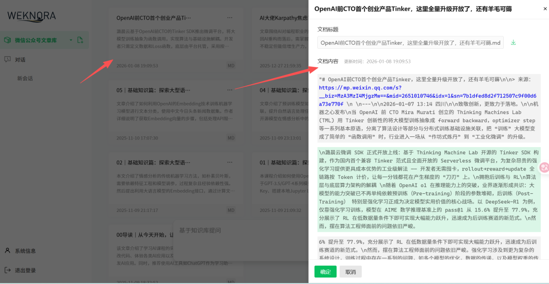Image resolution: width=549 pixels, height=284 pixels.
Task: Click timestamp 2025-11-10 17:07:30
Action: pyautogui.click(x=137, y=138)
